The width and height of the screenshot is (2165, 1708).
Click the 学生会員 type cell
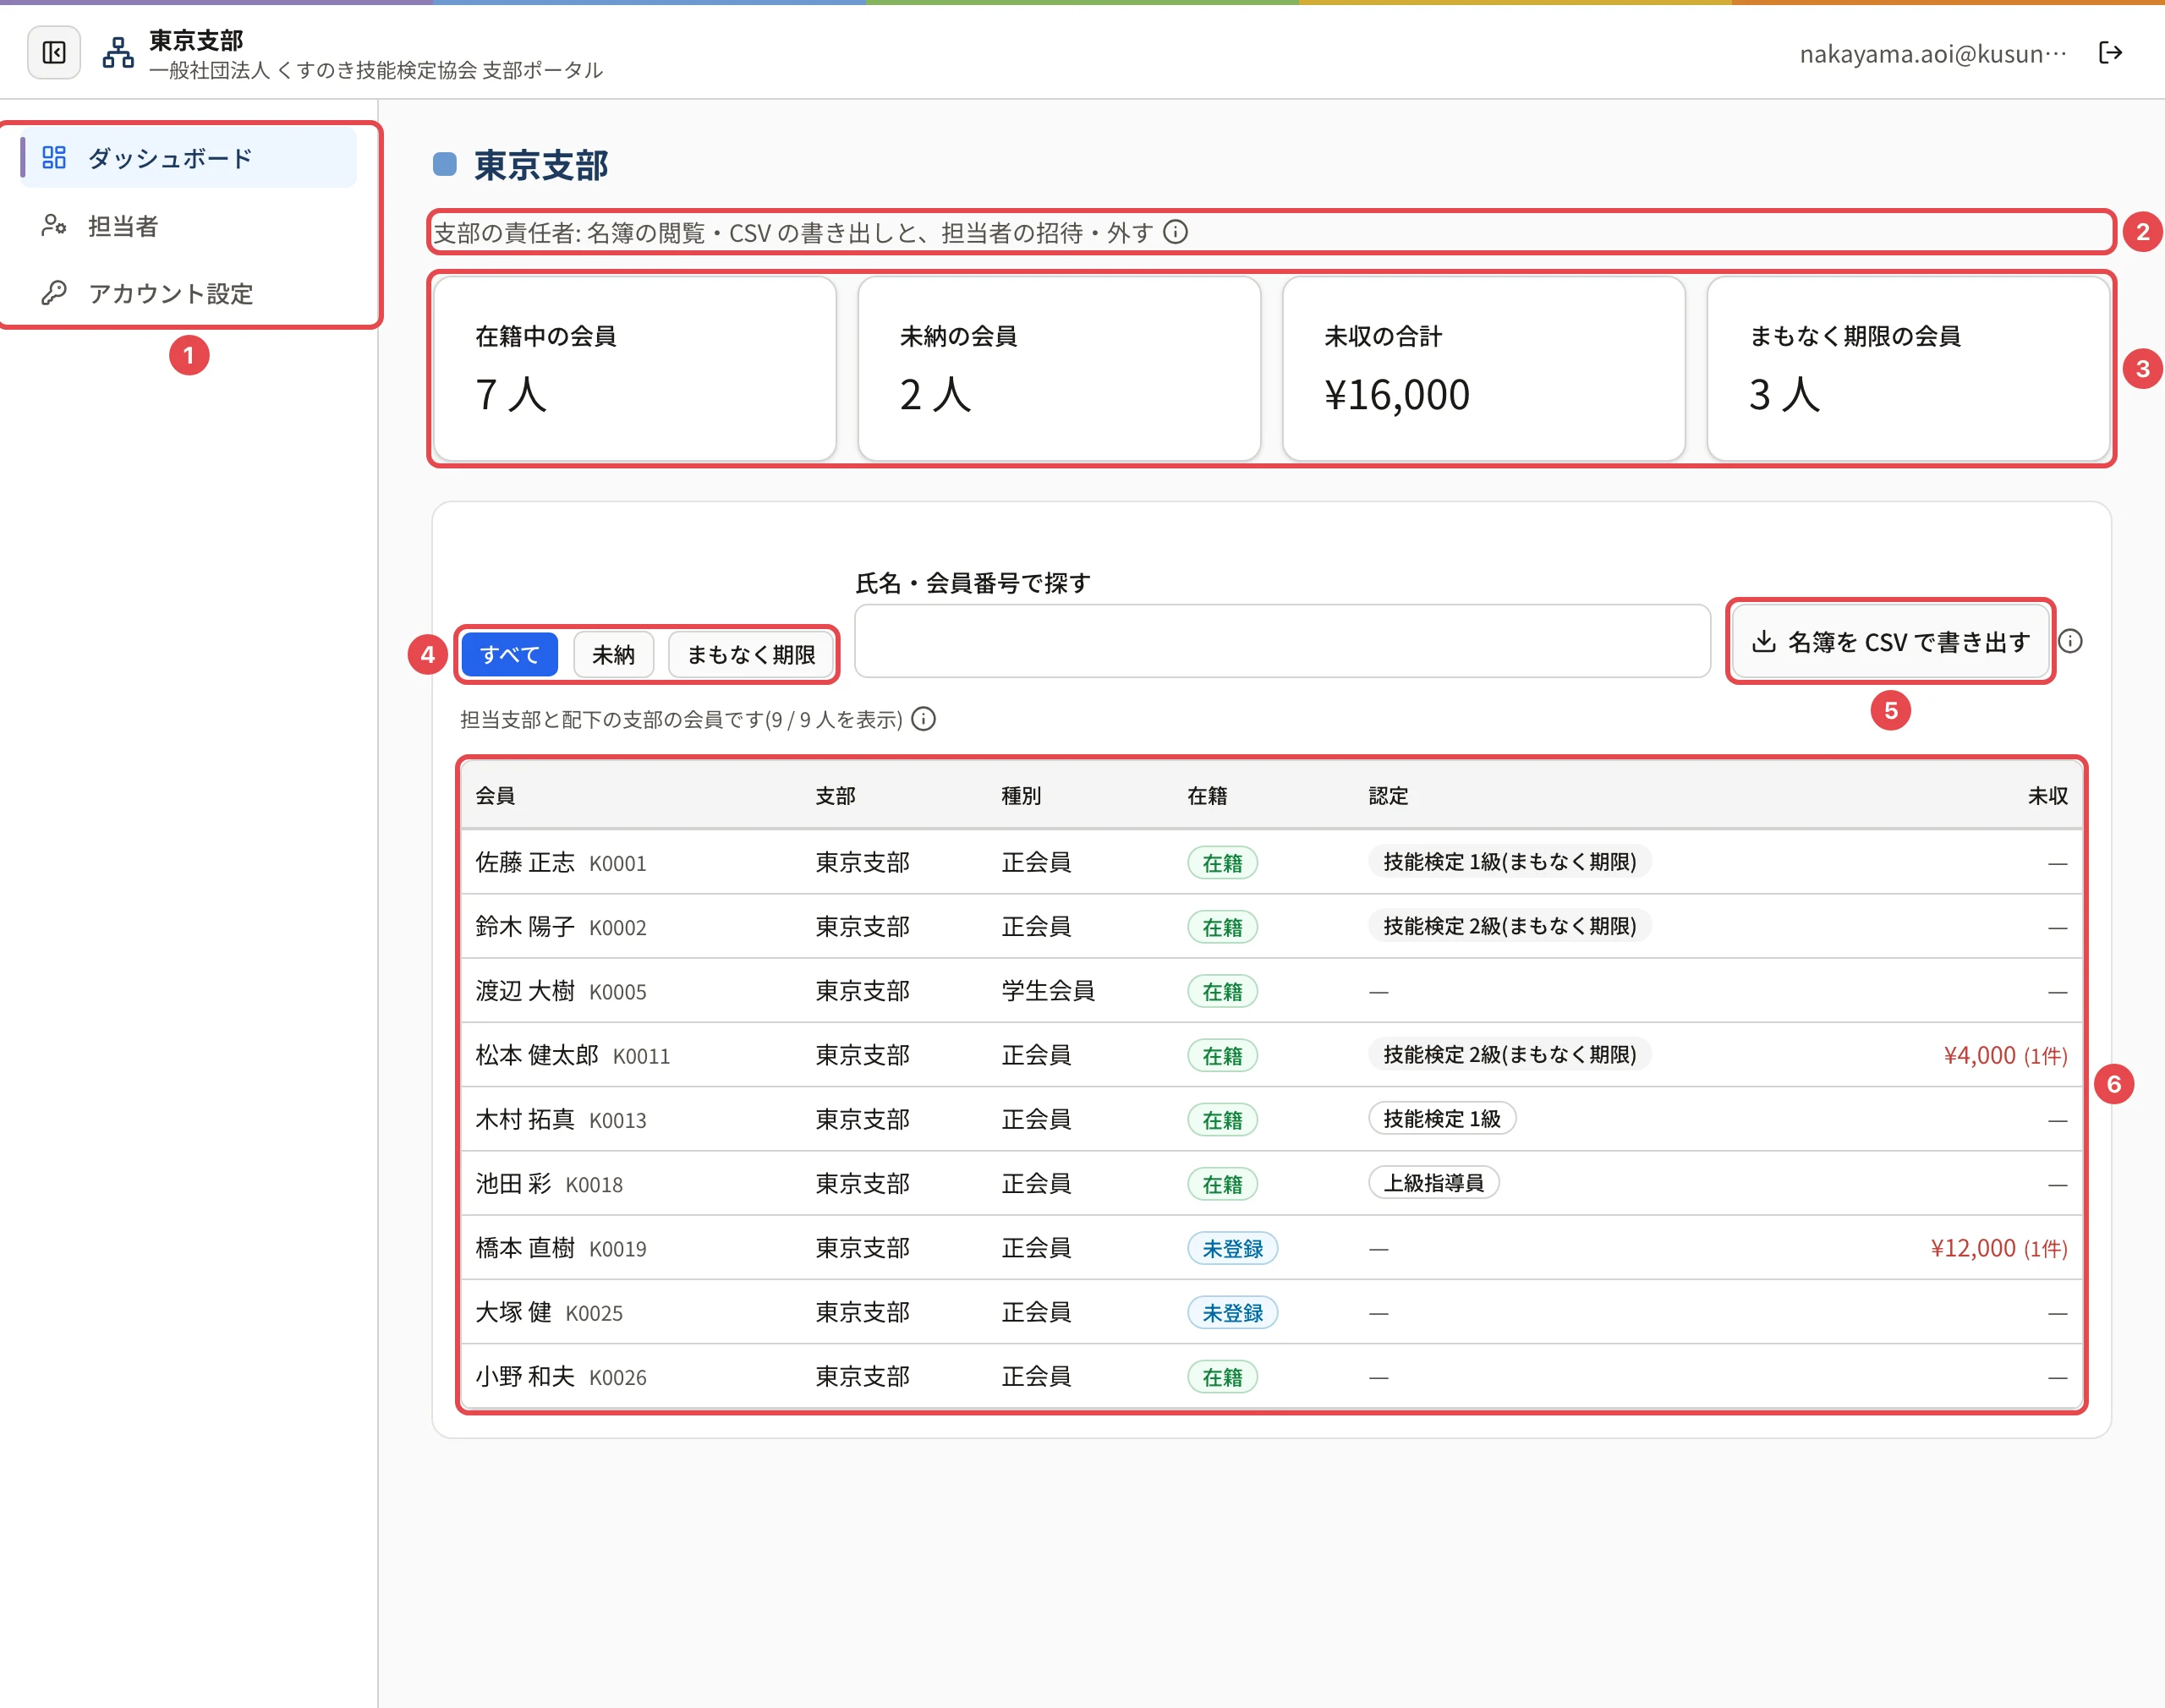pos(1048,990)
